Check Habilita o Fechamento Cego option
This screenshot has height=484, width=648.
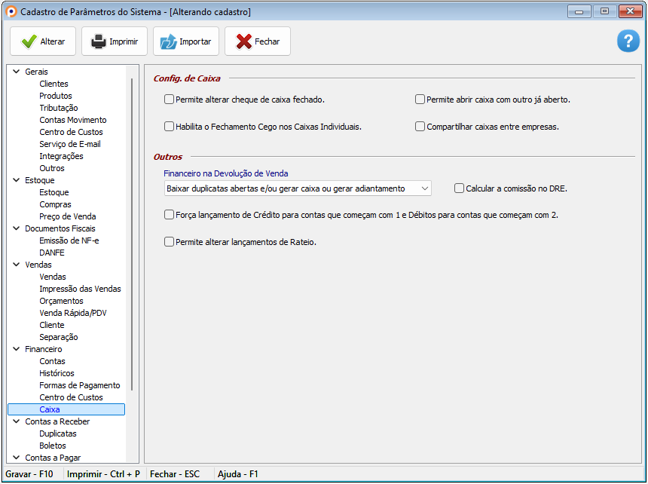click(x=169, y=127)
